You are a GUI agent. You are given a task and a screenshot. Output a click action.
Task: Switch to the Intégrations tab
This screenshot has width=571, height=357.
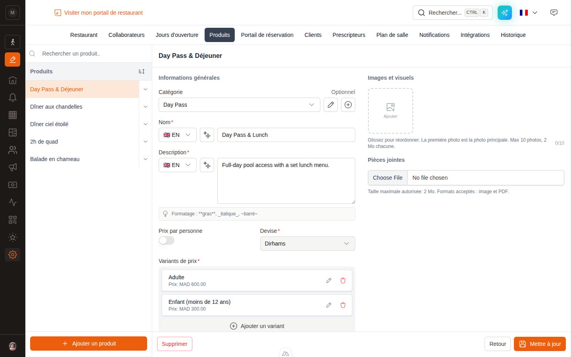coord(475,35)
